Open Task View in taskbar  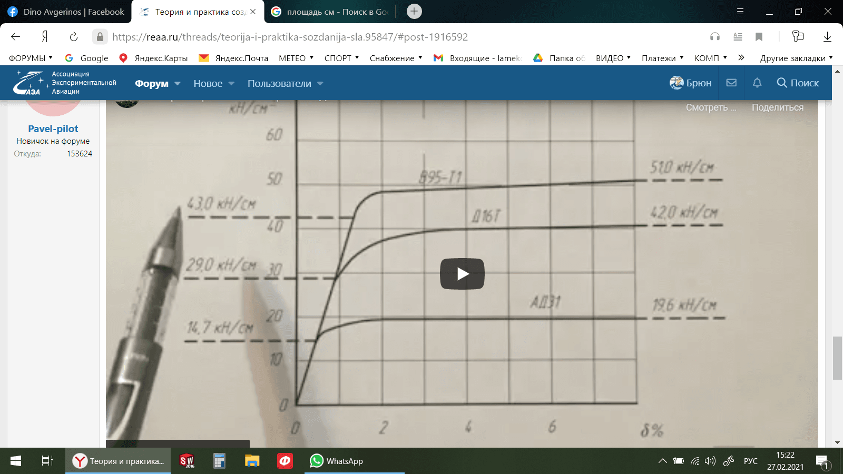click(x=47, y=461)
